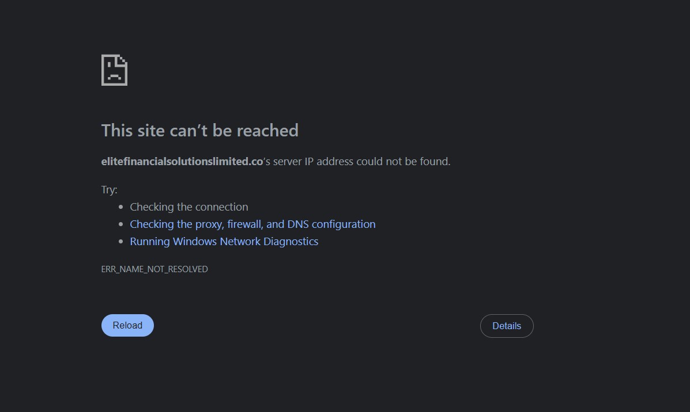This screenshot has height=412, width=690.
Task: Click the ERR_NAME_NOT_RESOLVED error code
Action: pos(154,269)
